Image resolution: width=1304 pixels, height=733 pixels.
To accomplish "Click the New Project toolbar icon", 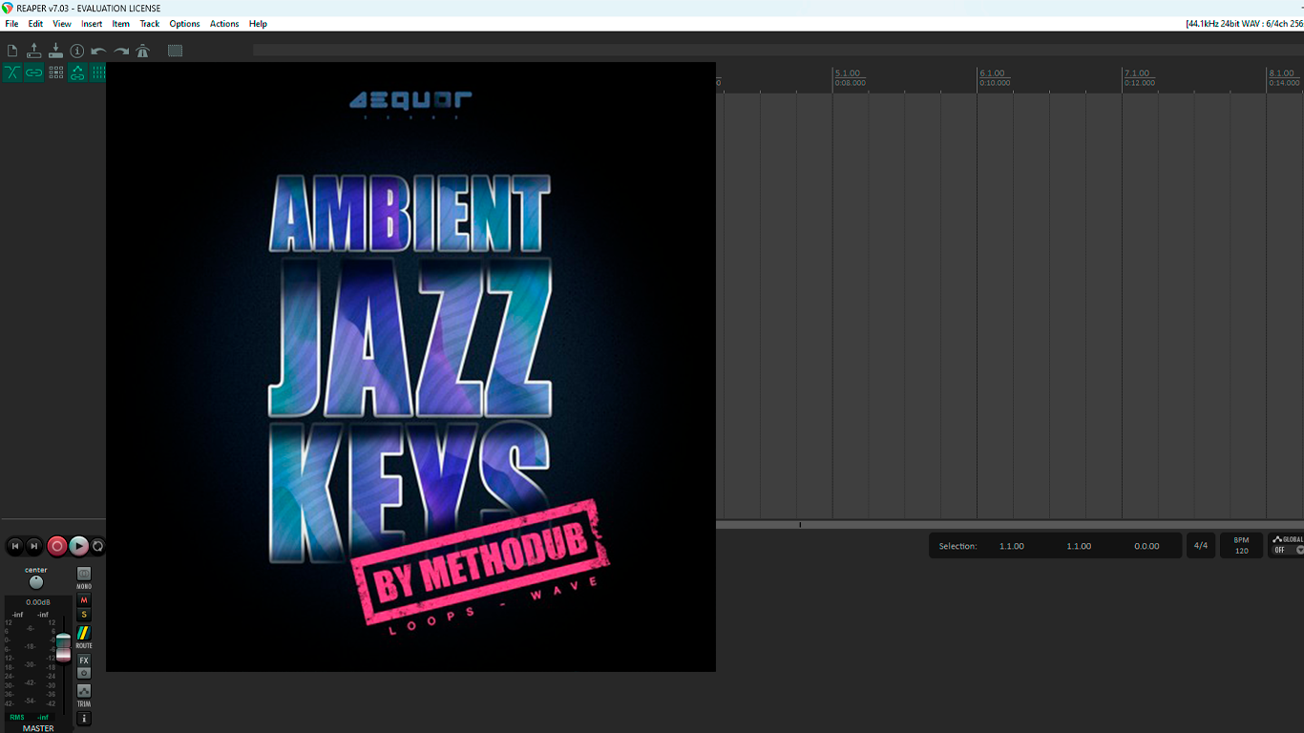I will point(12,51).
